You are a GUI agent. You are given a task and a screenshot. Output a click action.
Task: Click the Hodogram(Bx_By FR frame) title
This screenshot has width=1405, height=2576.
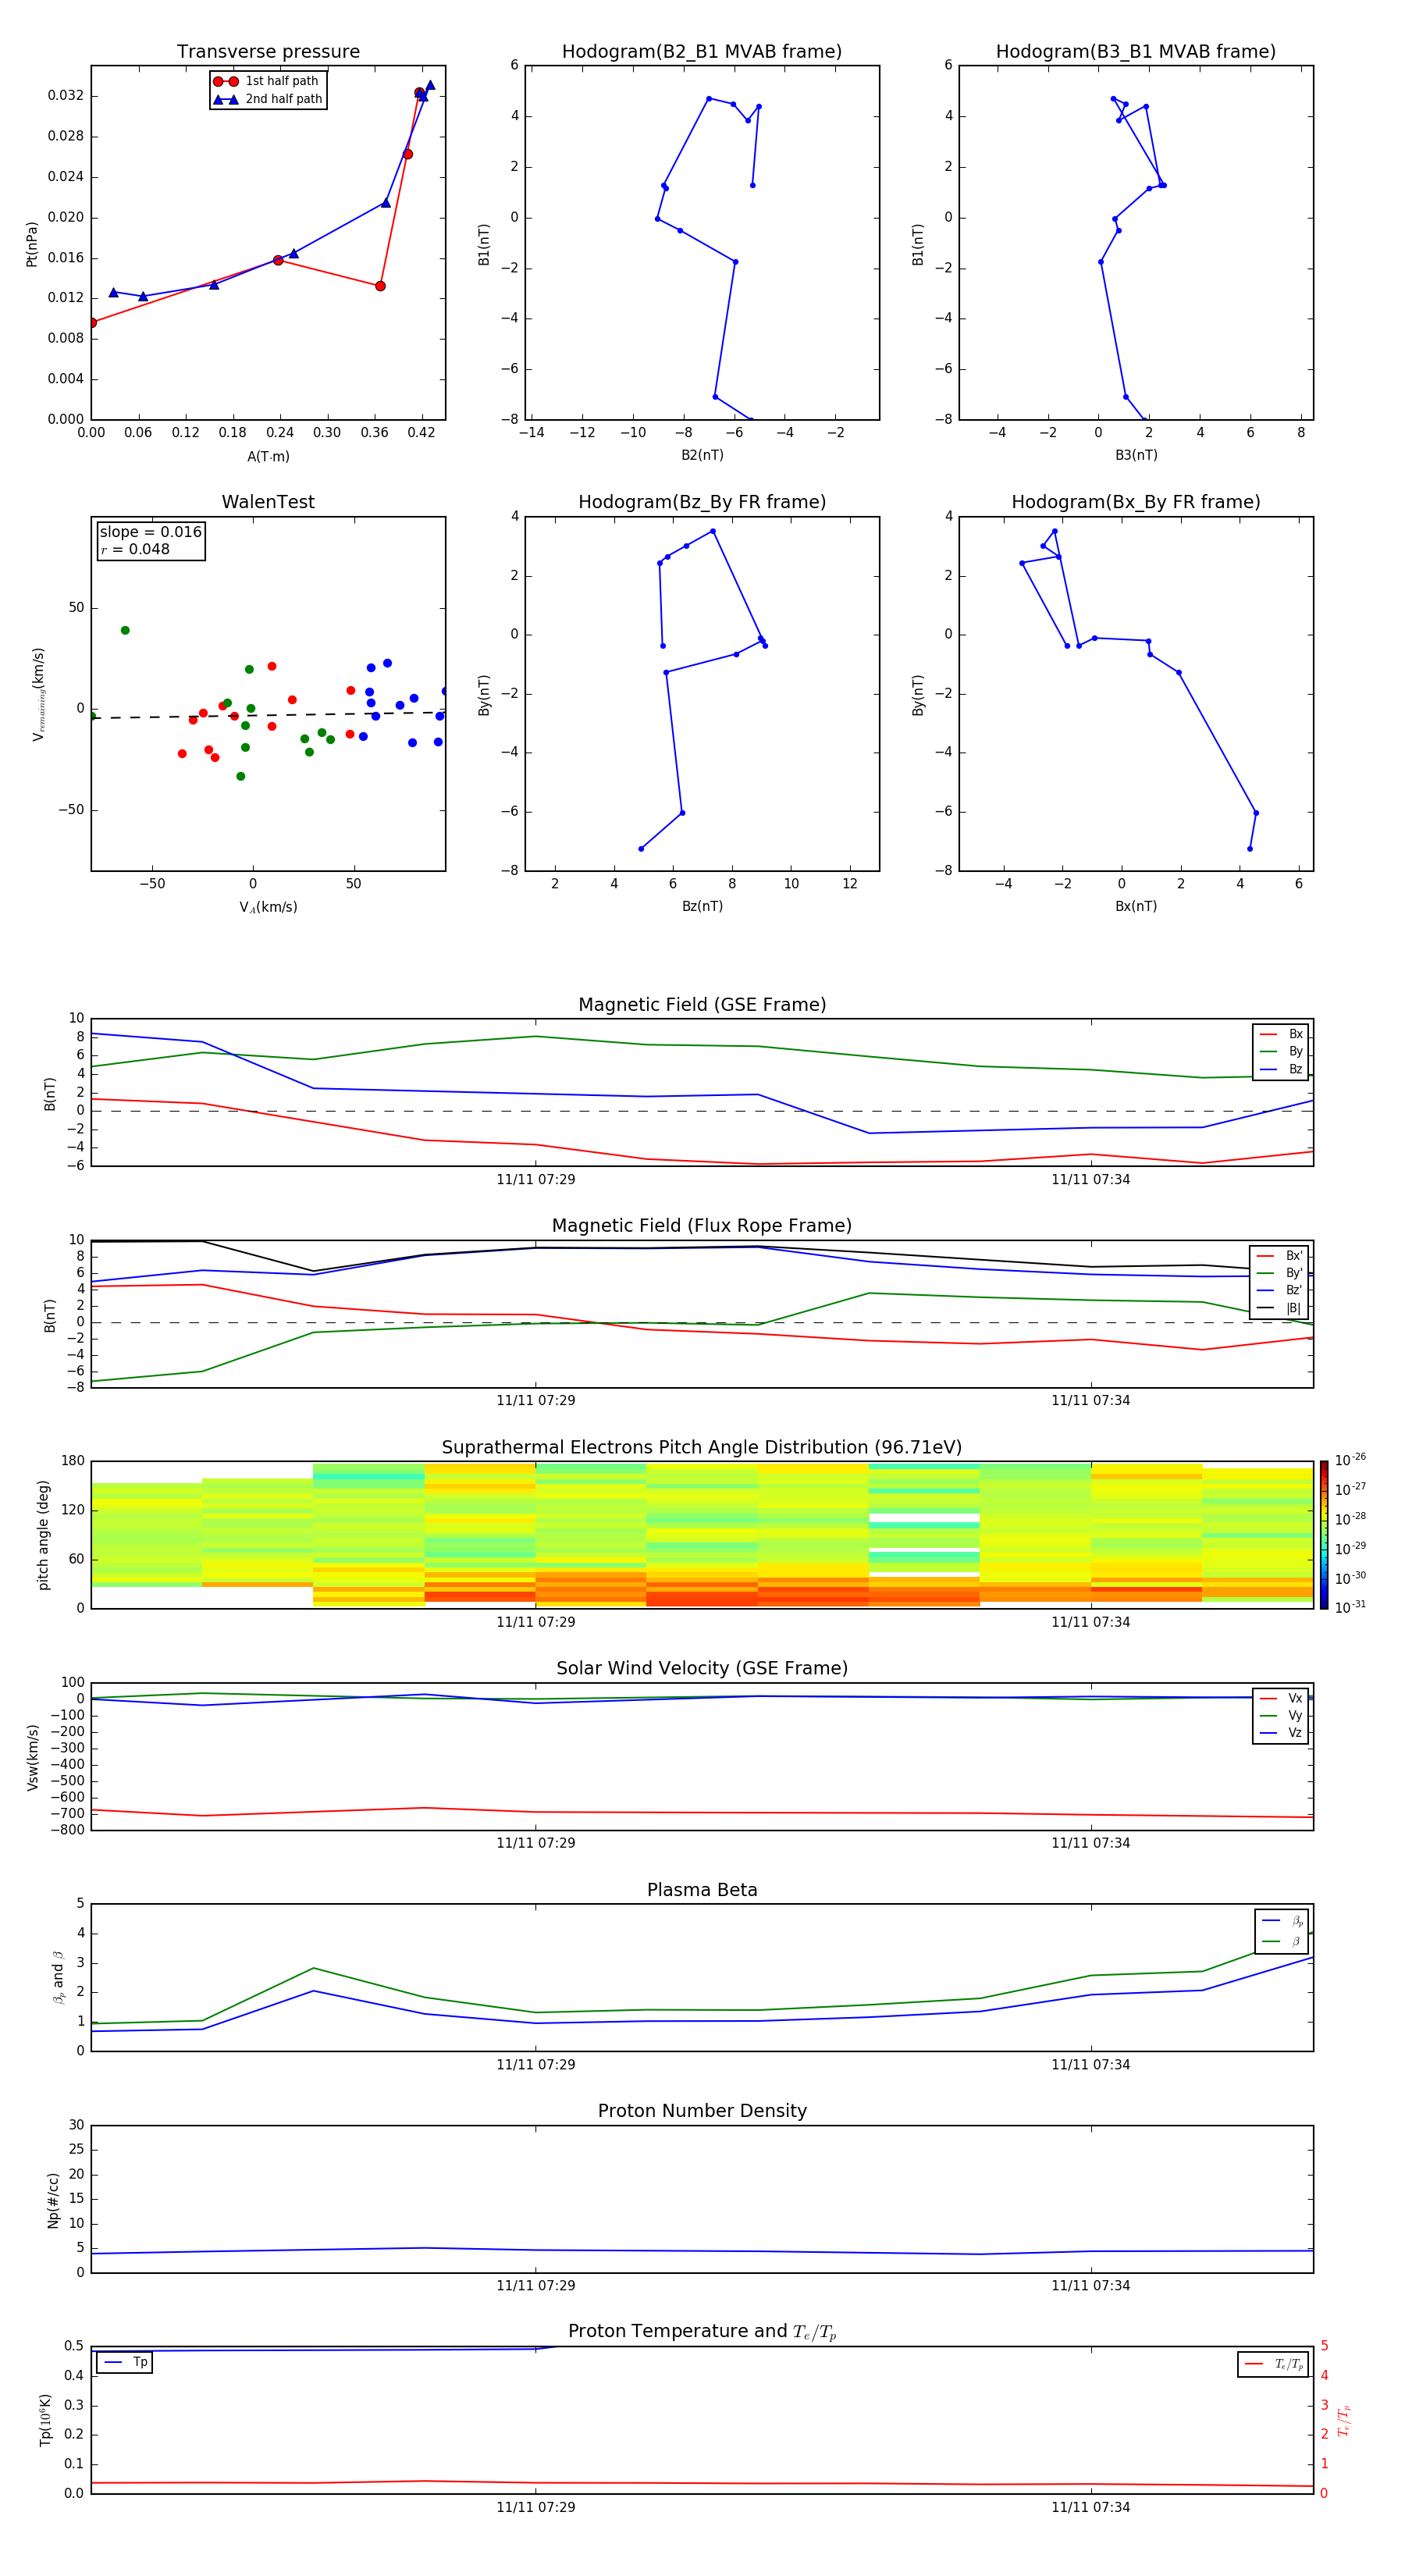[1136, 502]
